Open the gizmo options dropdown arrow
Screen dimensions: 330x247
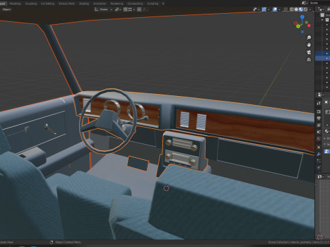[x=268, y=10]
